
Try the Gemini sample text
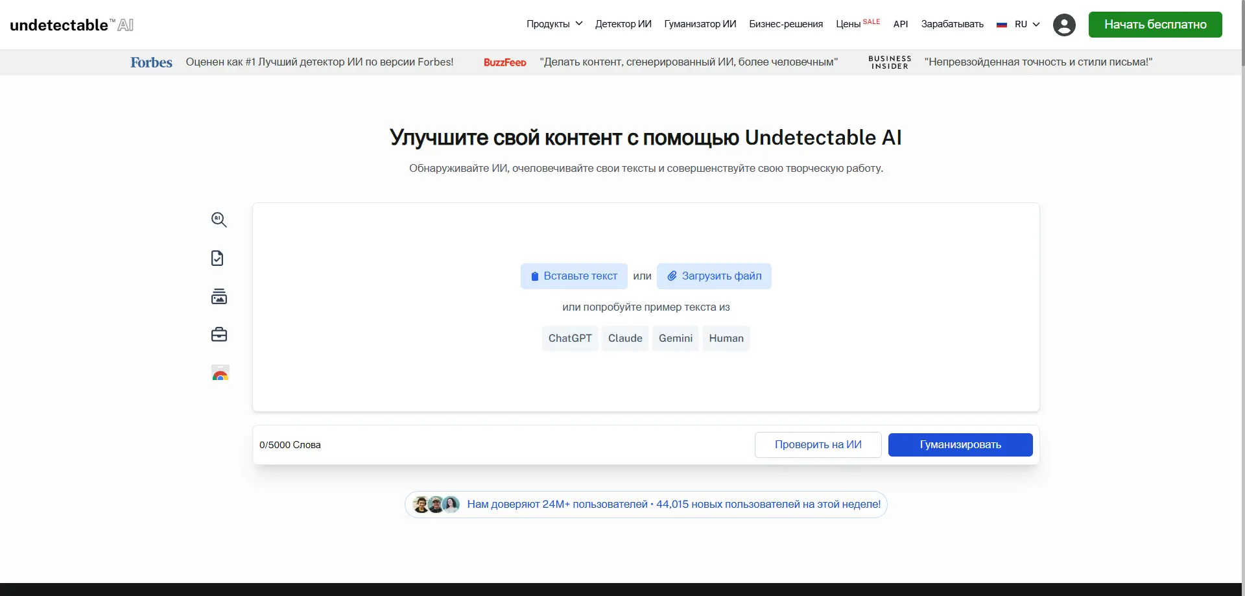coord(676,339)
